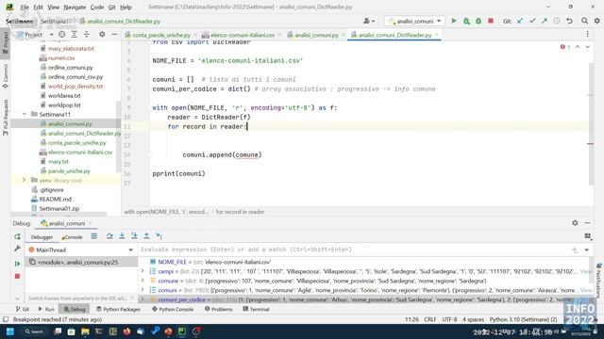Click Step Into My Code
Image resolution: width=604 pixels, height=339 pixels.
tap(134, 236)
